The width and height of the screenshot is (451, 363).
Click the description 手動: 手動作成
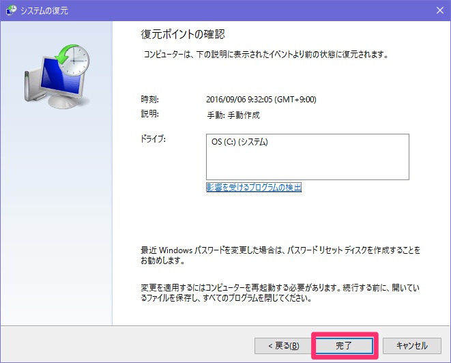[x=233, y=115]
